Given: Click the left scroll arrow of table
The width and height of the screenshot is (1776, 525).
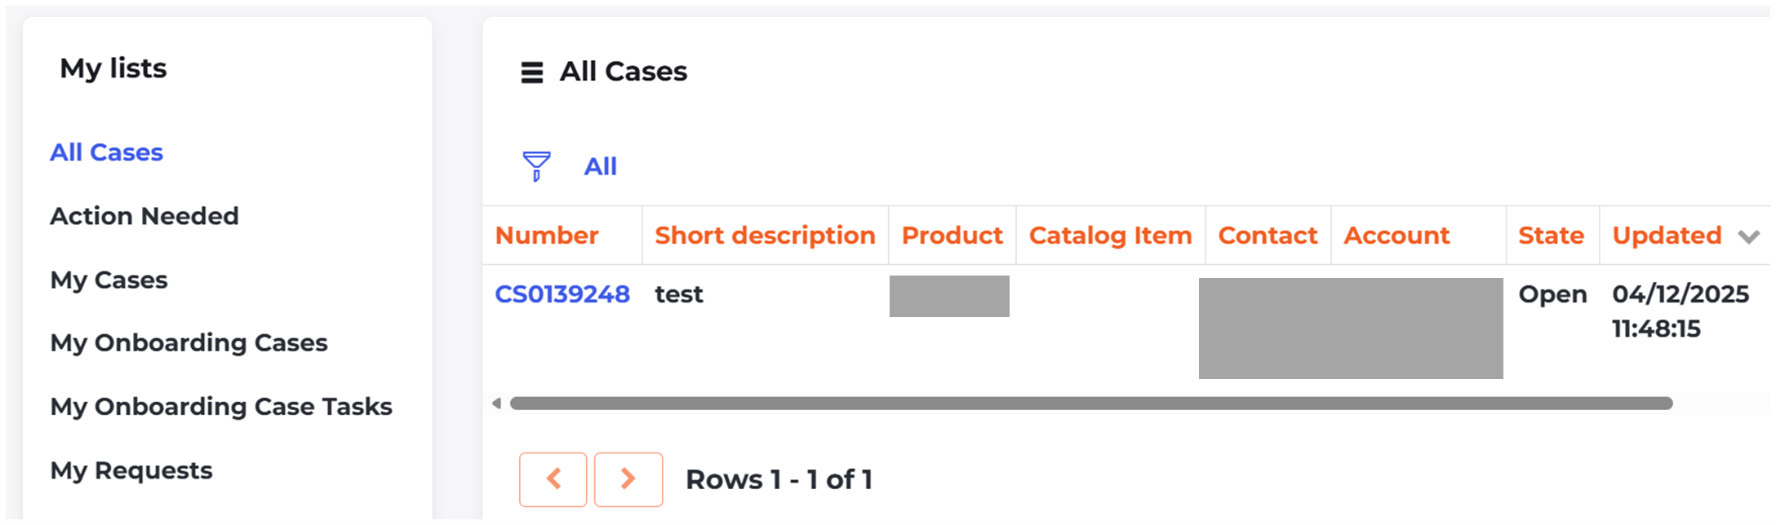Looking at the screenshot, I should (496, 403).
